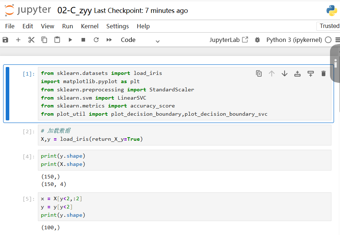Interrupt the kernel with the stop icon

(83, 40)
